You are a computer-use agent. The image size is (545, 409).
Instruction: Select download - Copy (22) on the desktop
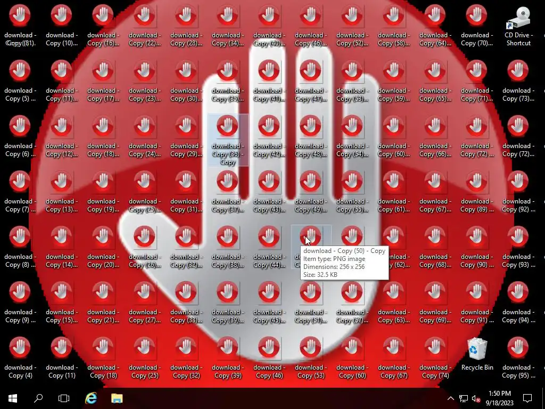tap(145, 27)
